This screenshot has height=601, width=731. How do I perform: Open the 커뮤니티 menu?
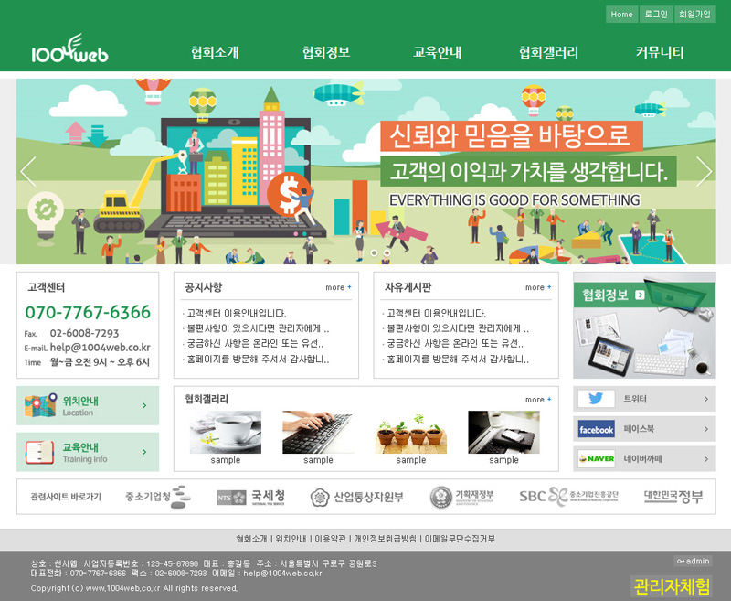(x=660, y=52)
